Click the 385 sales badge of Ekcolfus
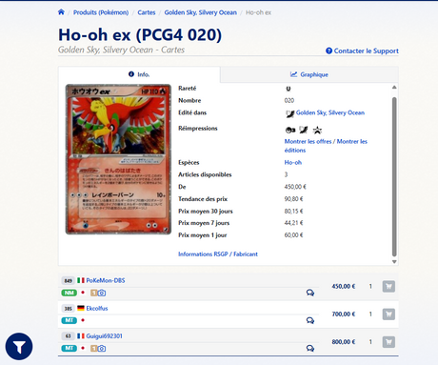This screenshot has height=365, width=438. coord(69,308)
